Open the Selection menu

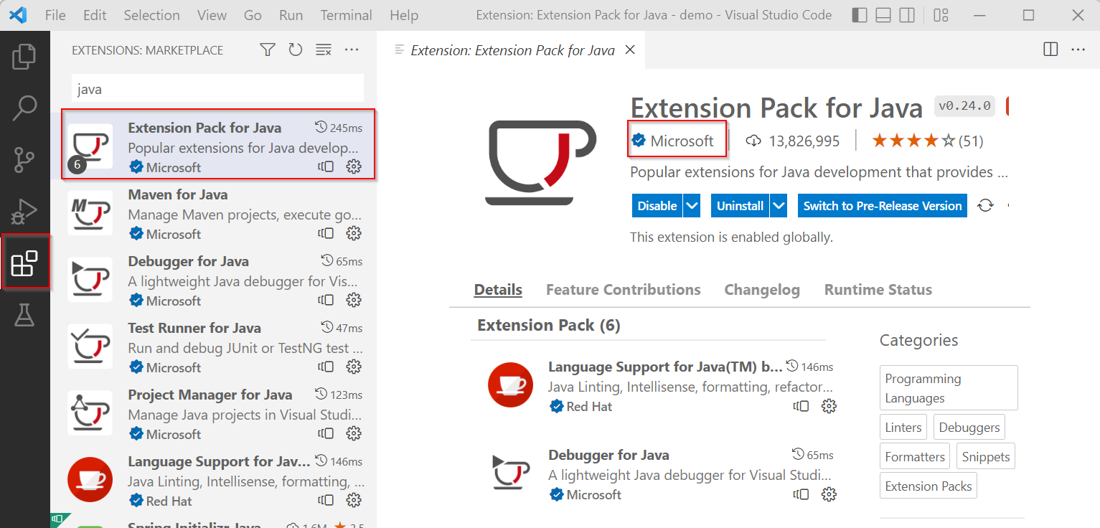coord(151,15)
